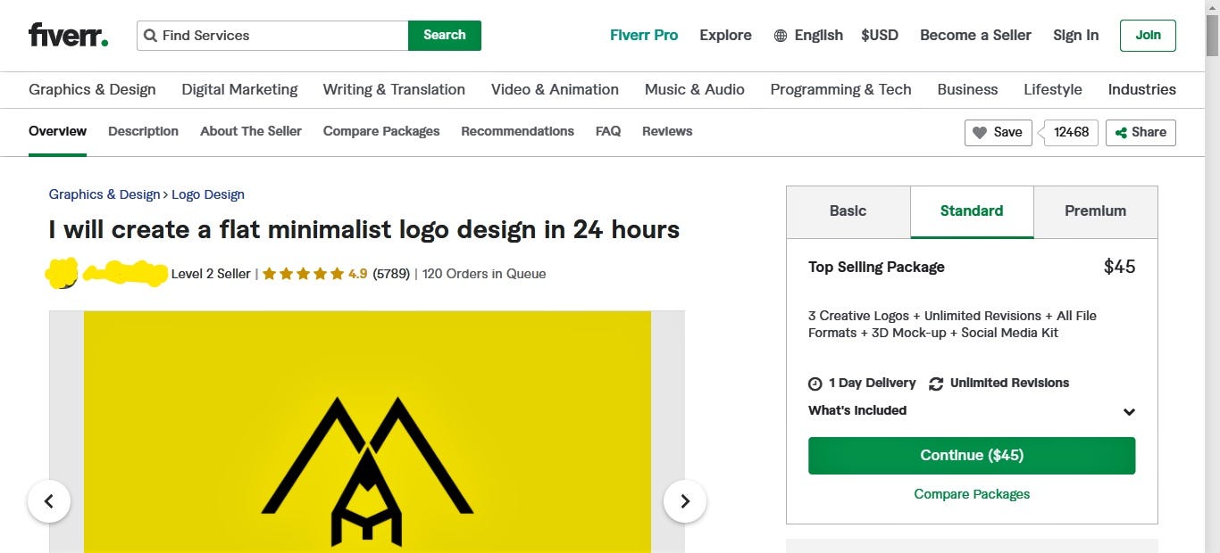Open the Reviews section
The height and width of the screenshot is (553, 1220).
click(x=666, y=131)
